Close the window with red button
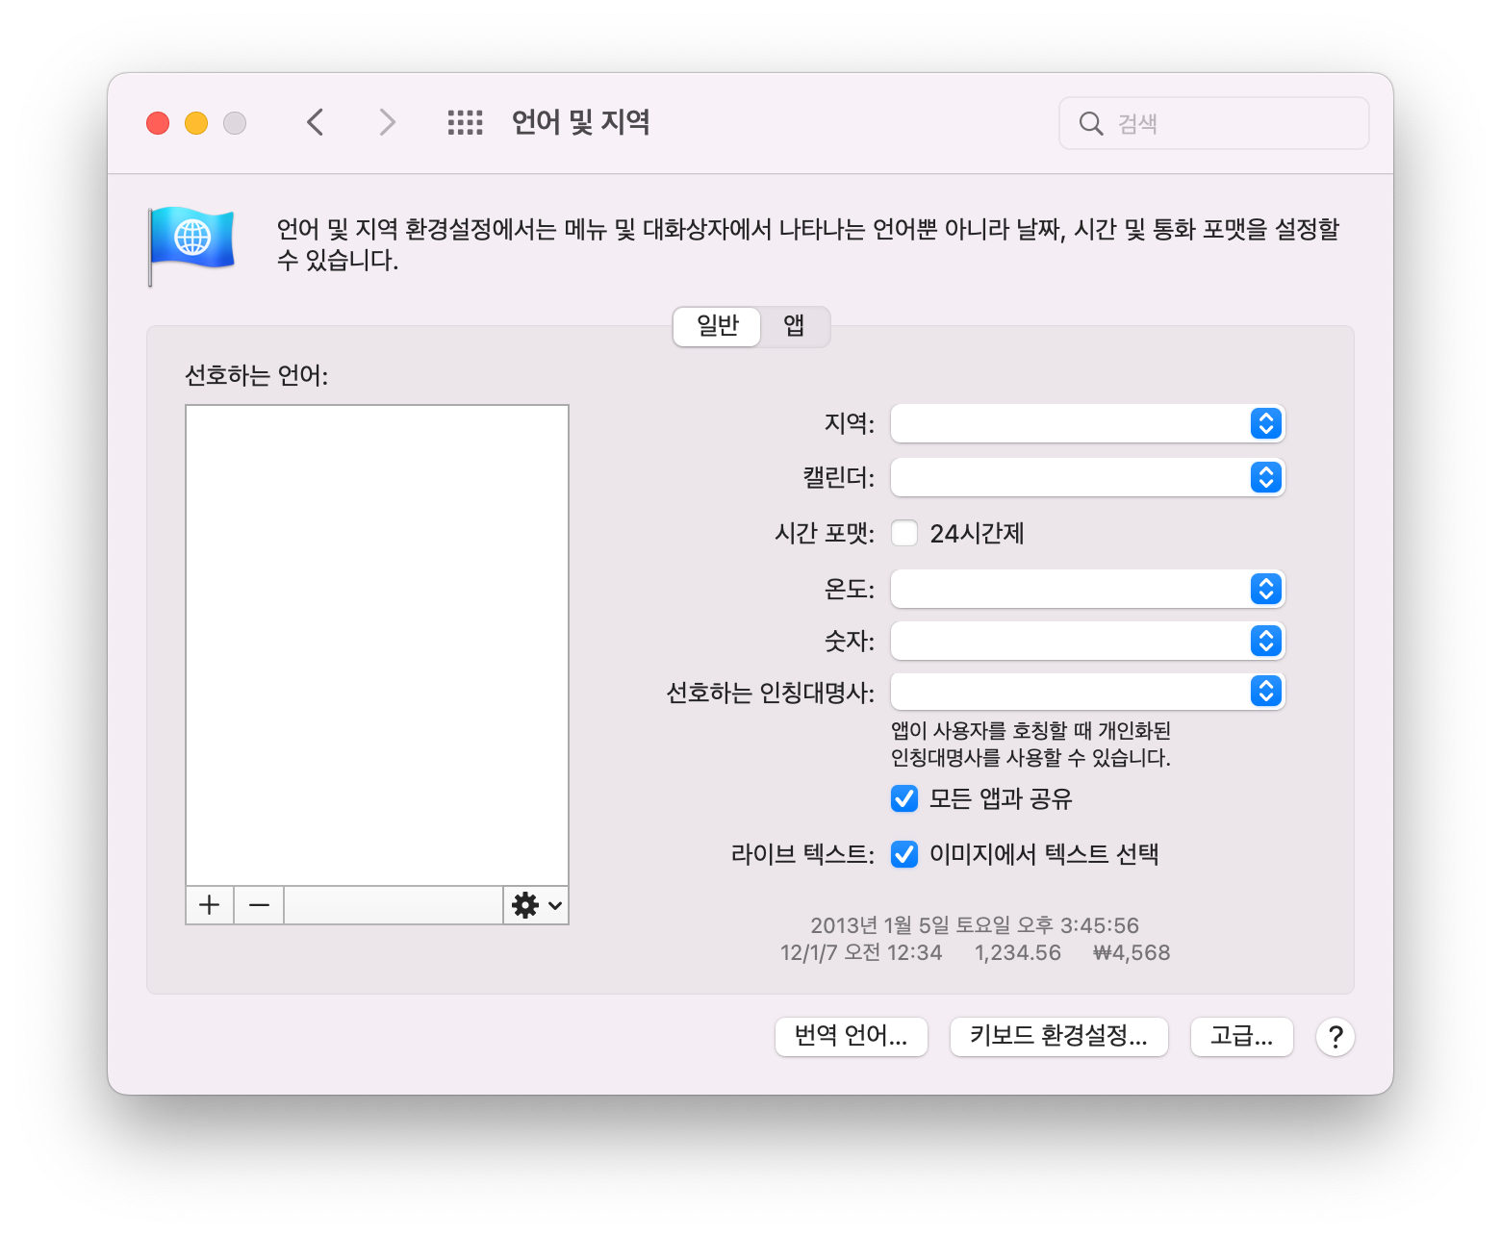The image size is (1501, 1237). 158,123
